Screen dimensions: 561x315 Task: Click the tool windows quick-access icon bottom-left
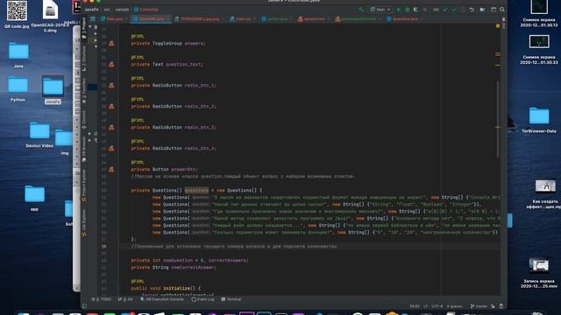(84, 306)
